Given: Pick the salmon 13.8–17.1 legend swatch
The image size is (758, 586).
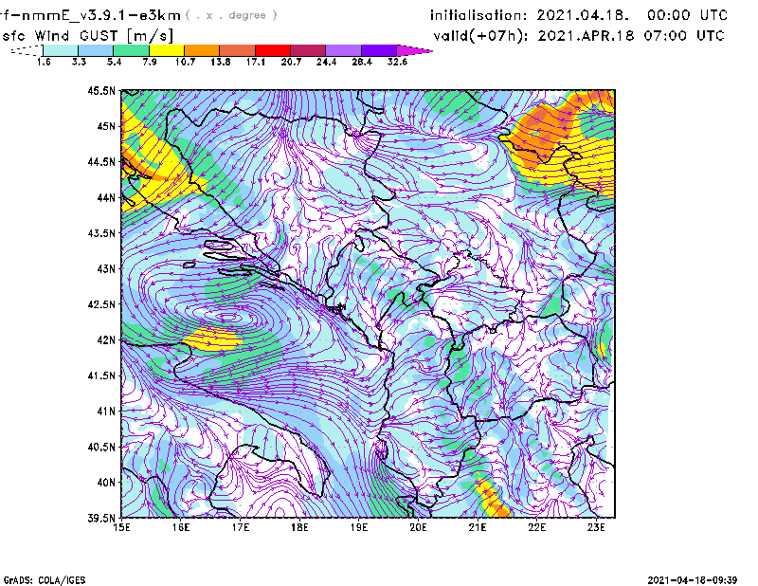Looking at the screenshot, I should coord(238,50).
